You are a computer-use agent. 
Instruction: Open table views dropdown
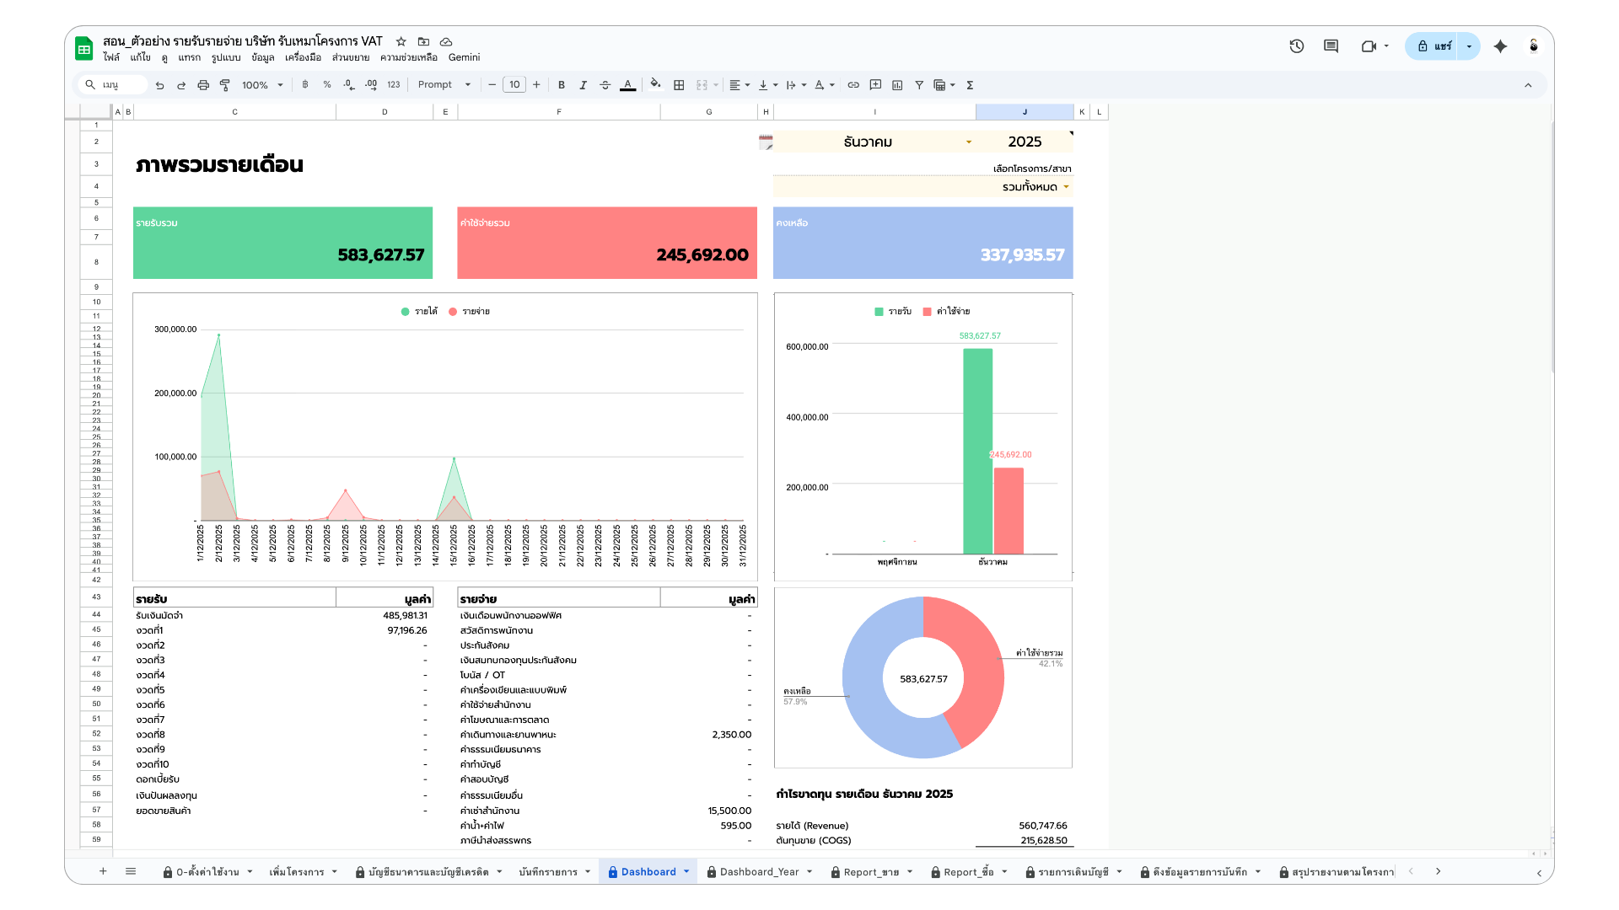point(944,85)
